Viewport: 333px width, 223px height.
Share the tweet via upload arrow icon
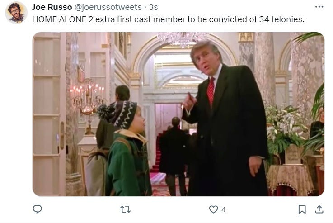(x=319, y=209)
